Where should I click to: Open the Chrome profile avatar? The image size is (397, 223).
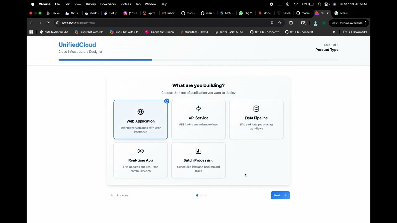pos(324,23)
